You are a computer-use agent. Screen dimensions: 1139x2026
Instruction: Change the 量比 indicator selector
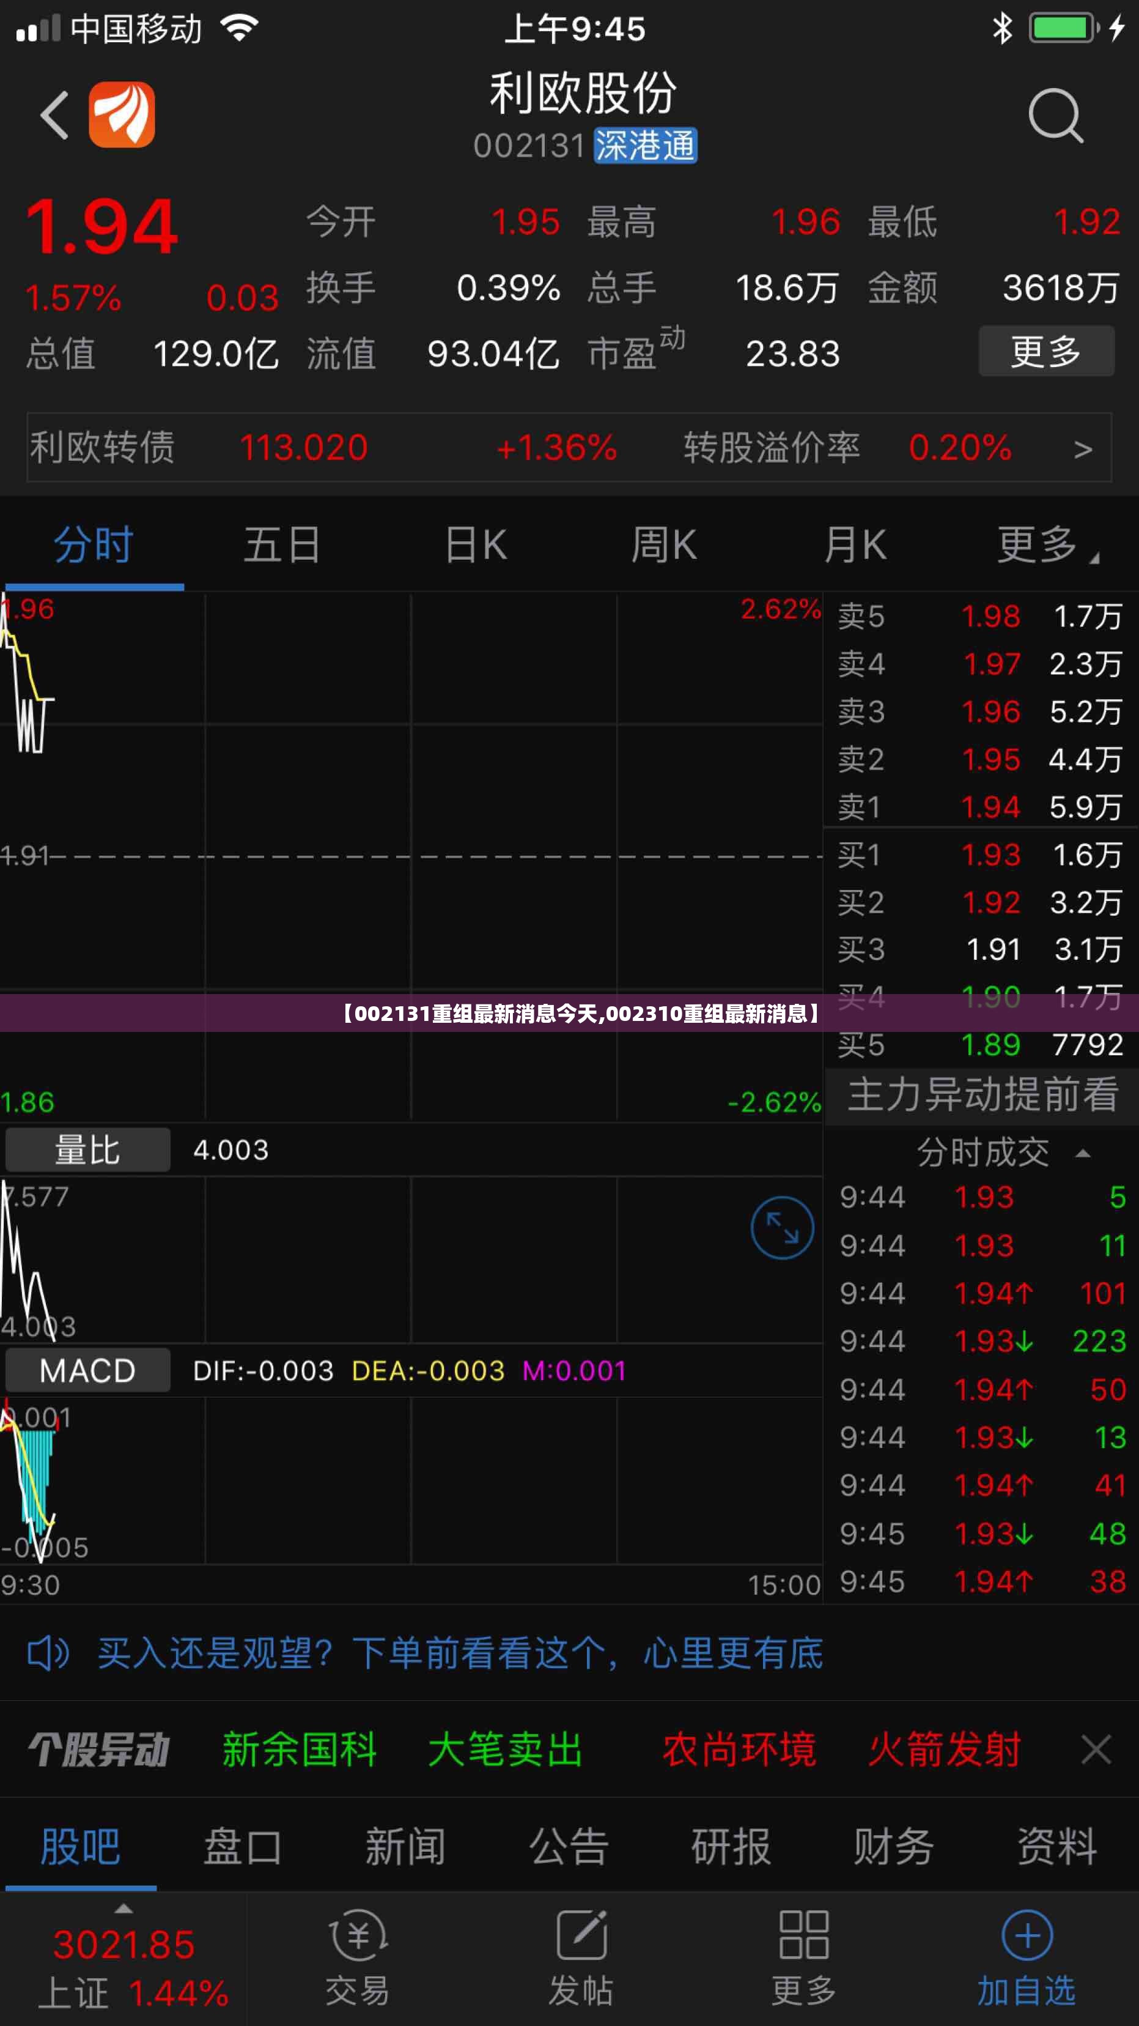[87, 1150]
